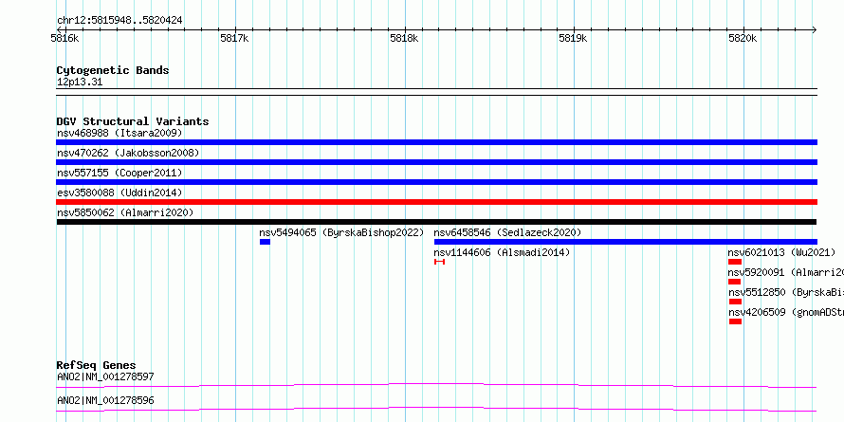Select the blue bar under nsv557155
This screenshot has height=422, width=844.
click(436, 182)
